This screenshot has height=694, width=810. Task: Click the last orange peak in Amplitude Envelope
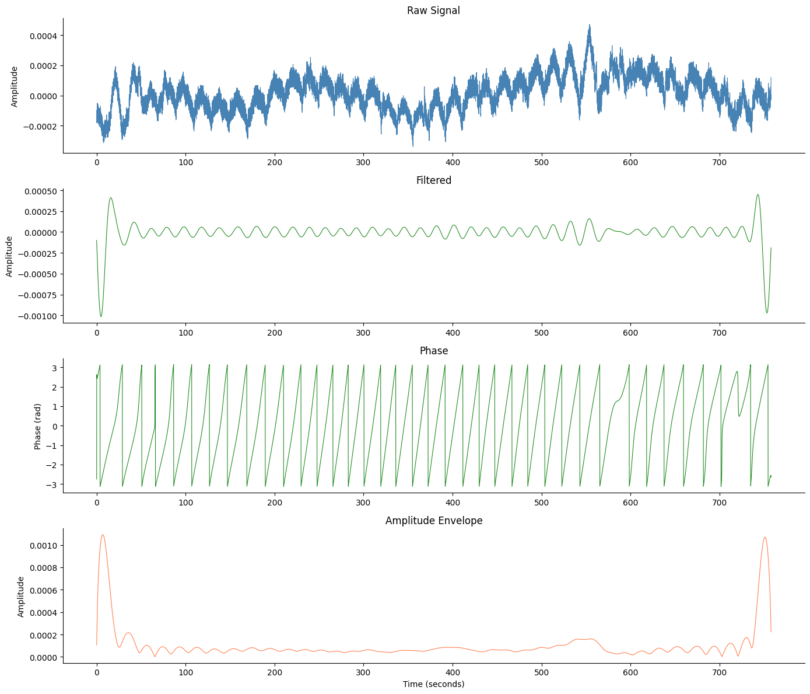click(x=765, y=538)
